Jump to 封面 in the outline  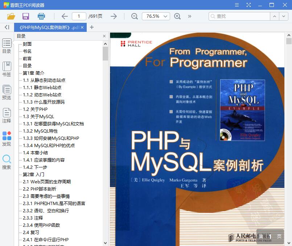(x=27, y=44)
